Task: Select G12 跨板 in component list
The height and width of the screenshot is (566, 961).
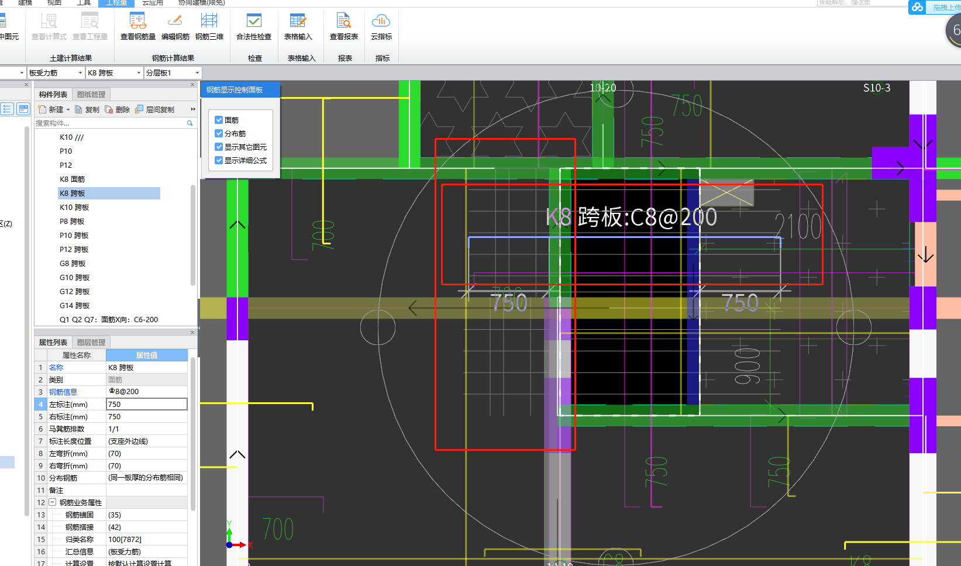Action: click(74, 292)
